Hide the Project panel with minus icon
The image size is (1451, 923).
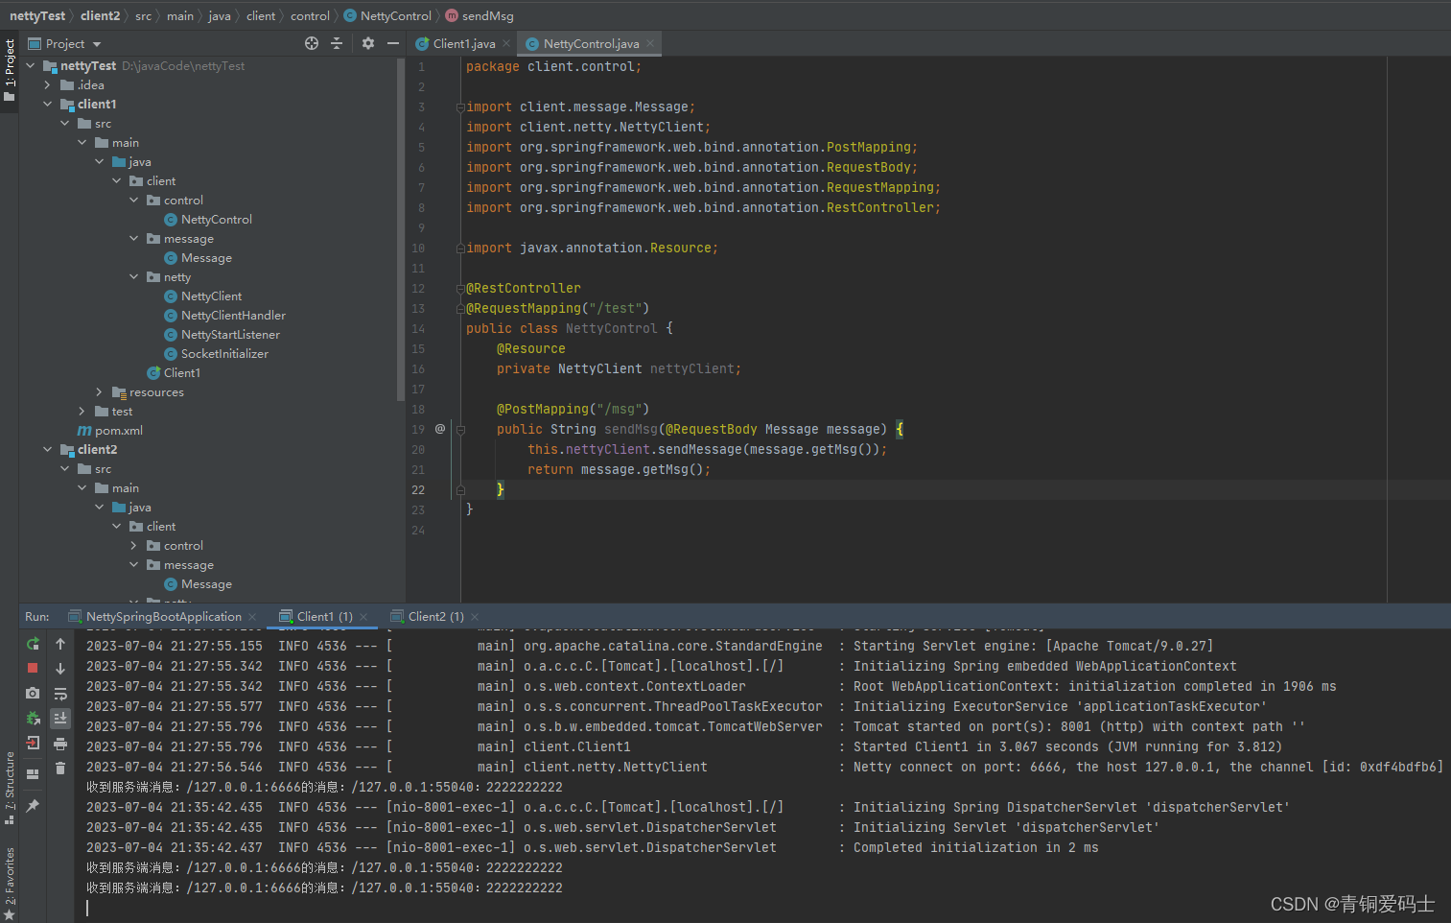393,43
